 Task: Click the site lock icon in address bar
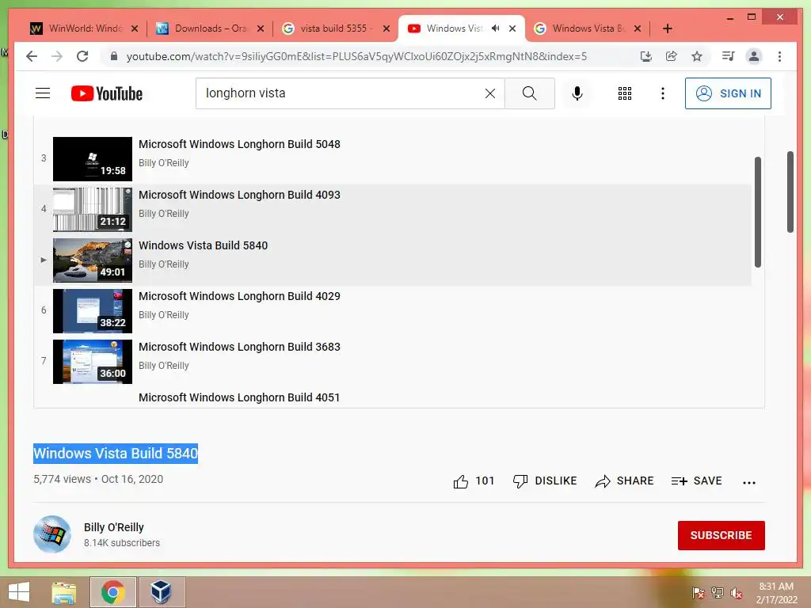click(114, 56)
